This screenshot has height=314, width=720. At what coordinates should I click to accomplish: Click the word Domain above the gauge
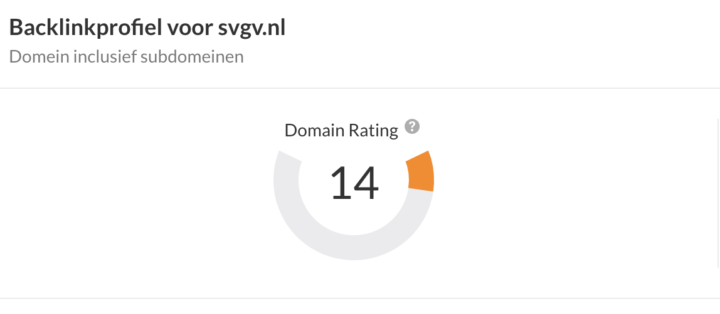315,131
